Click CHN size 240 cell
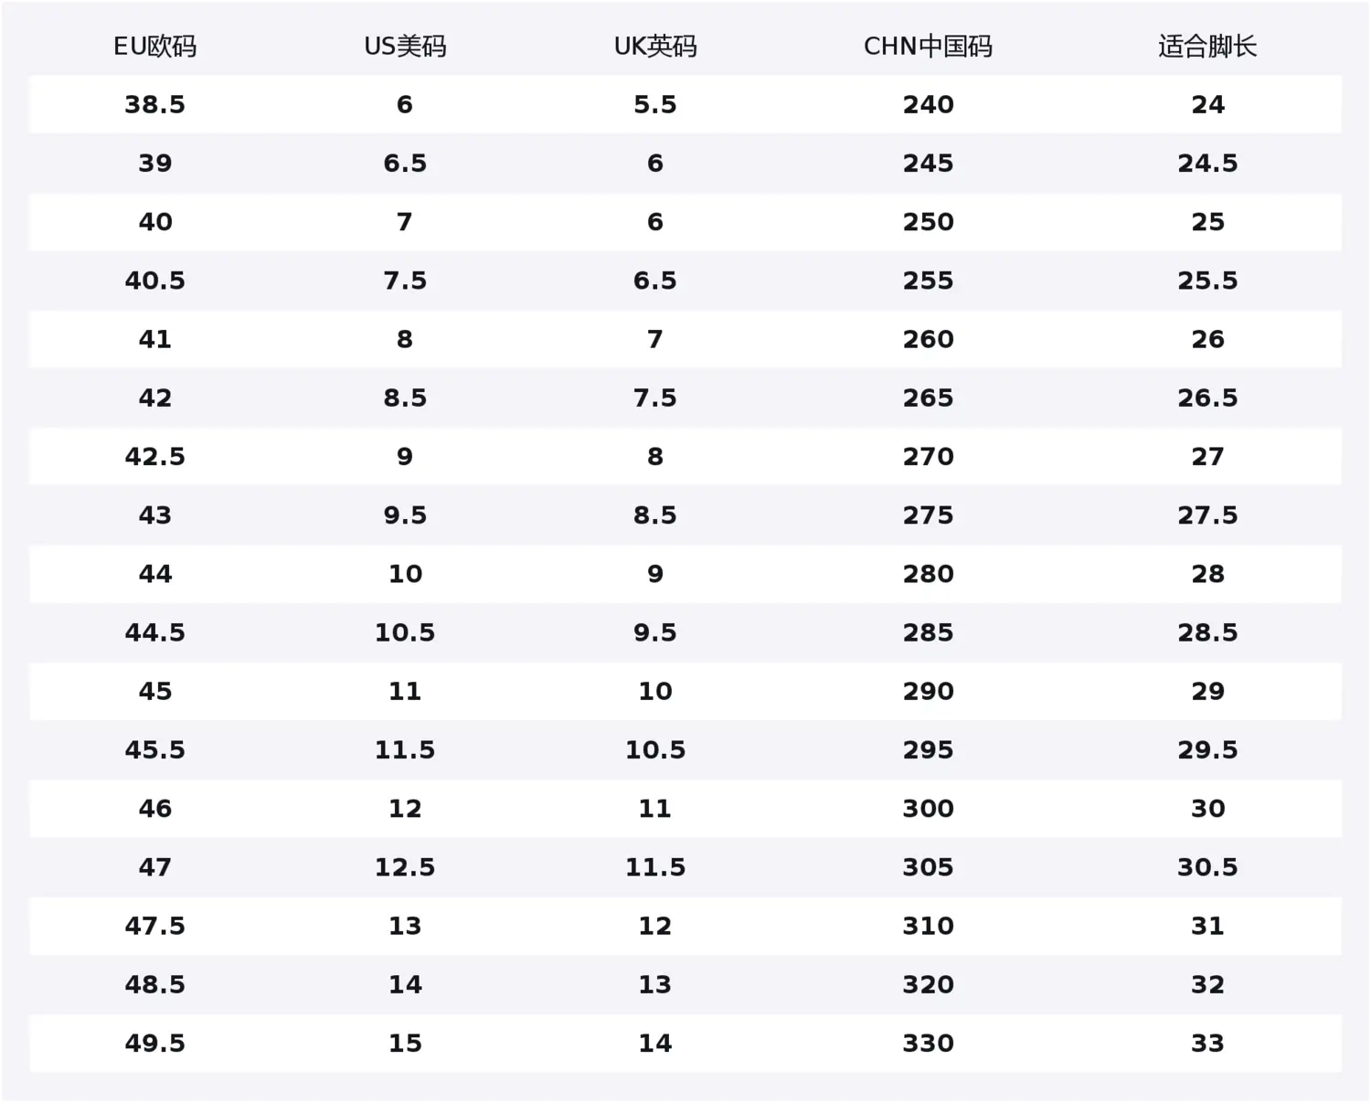1371x1103 pixels. point(928,105)
